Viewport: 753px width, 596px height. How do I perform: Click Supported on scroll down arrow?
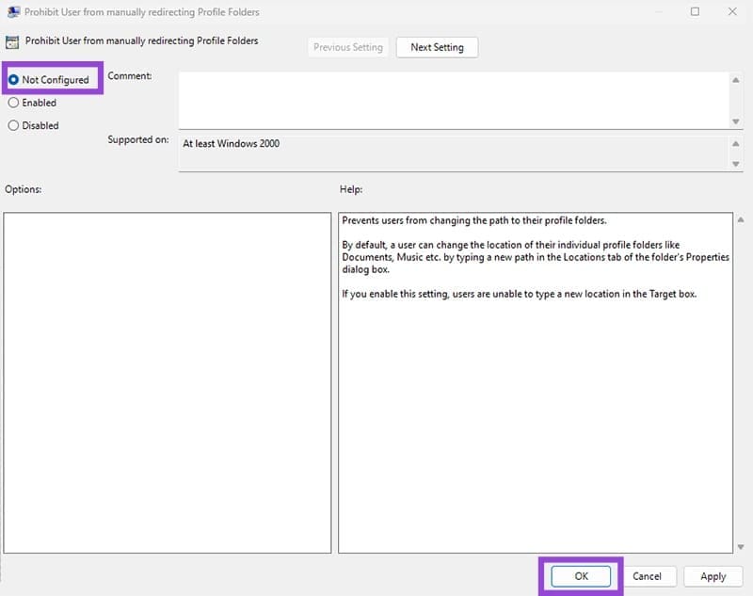tap(736, 164)
